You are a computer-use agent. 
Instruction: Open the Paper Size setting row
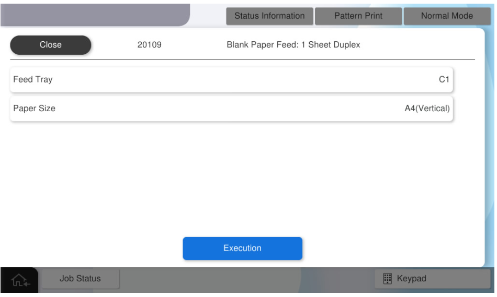tap(231, 109)
